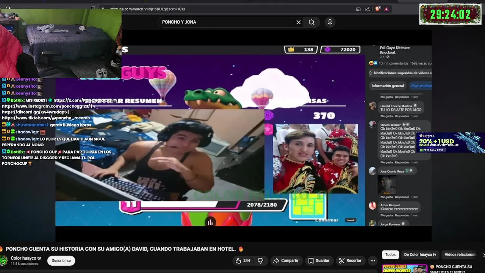The width and height of the screenshot is (485, 273).
Task: Open the Información general tab in video
Action: [x=388, y=86]
